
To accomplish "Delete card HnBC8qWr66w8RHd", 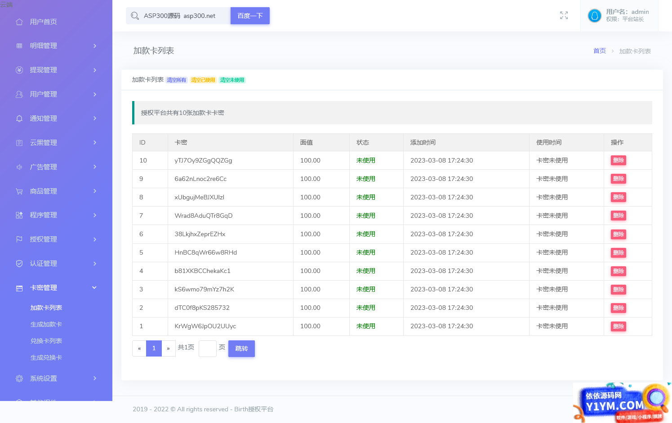I will 619,253.
